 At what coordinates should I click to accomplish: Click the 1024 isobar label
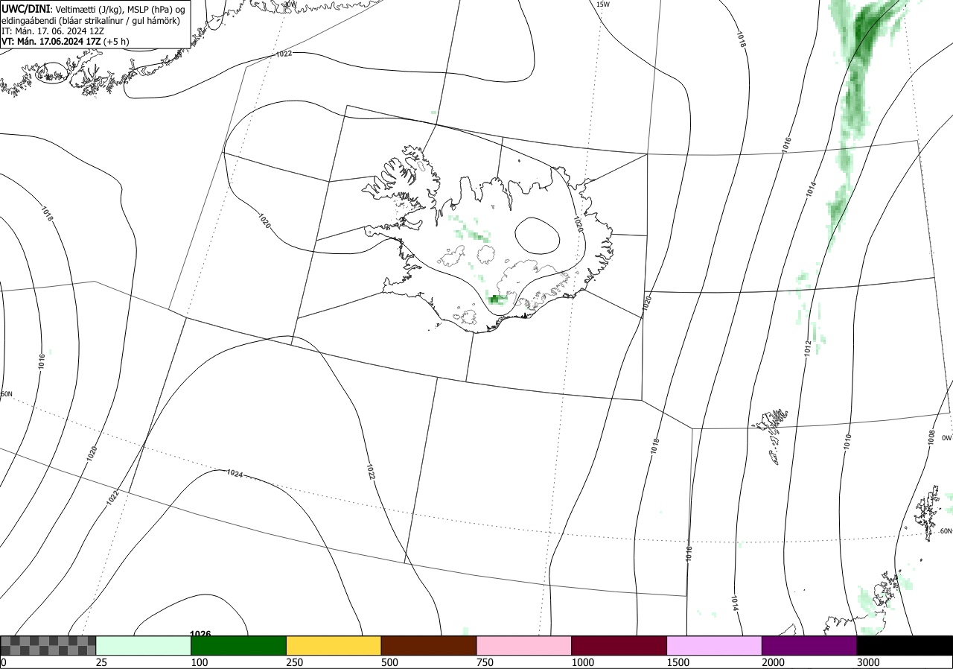coord(235,473)
